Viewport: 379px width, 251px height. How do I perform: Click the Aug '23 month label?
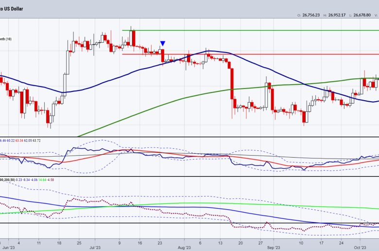pyautogui.click(x=184, y=248)
